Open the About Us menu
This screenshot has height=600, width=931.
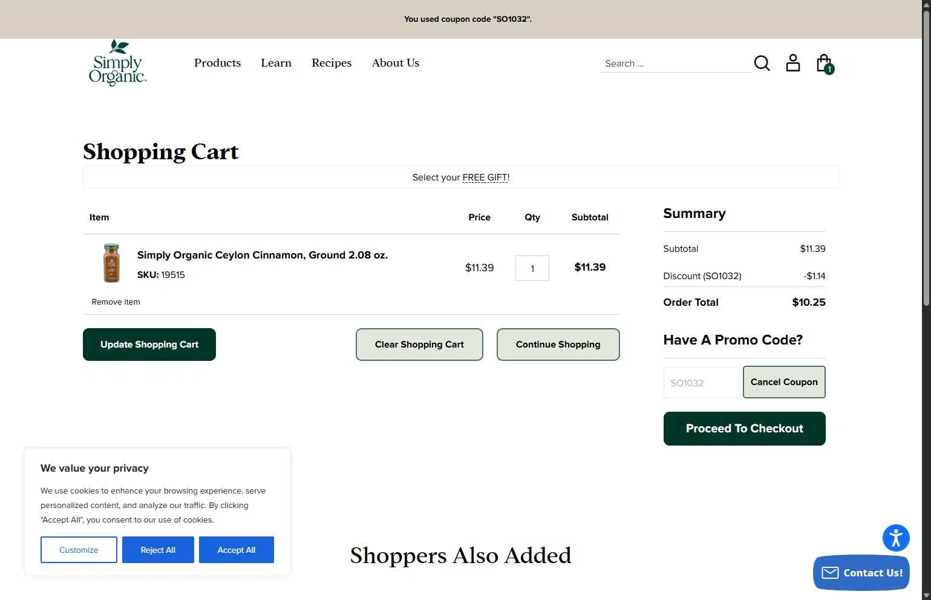point(396,63)
